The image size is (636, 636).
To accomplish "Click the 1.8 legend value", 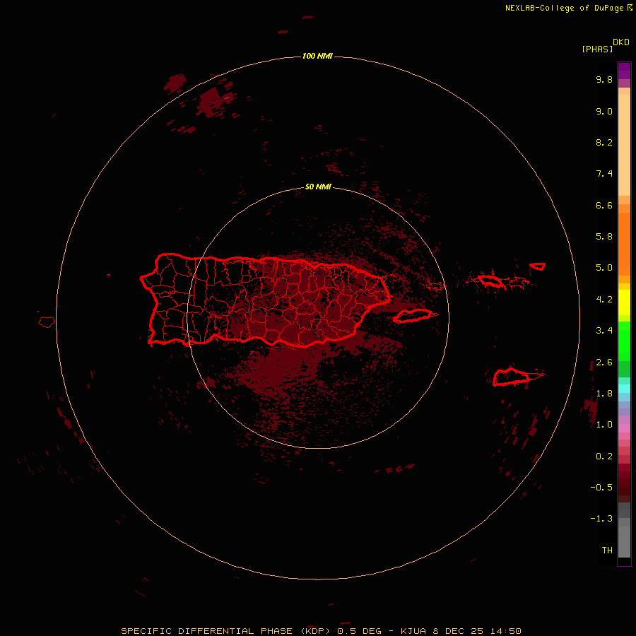I will (604, 394).
